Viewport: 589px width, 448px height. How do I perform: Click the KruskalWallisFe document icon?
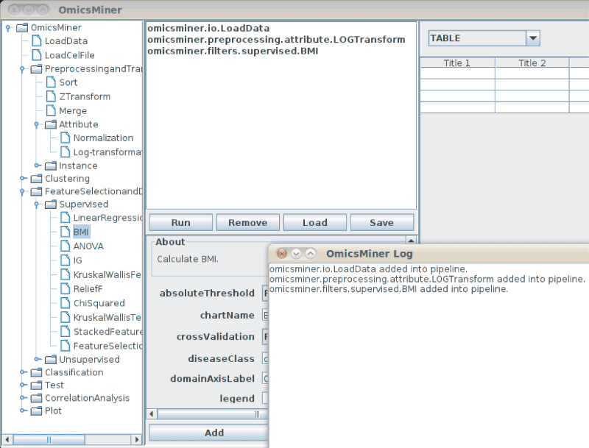66,274
